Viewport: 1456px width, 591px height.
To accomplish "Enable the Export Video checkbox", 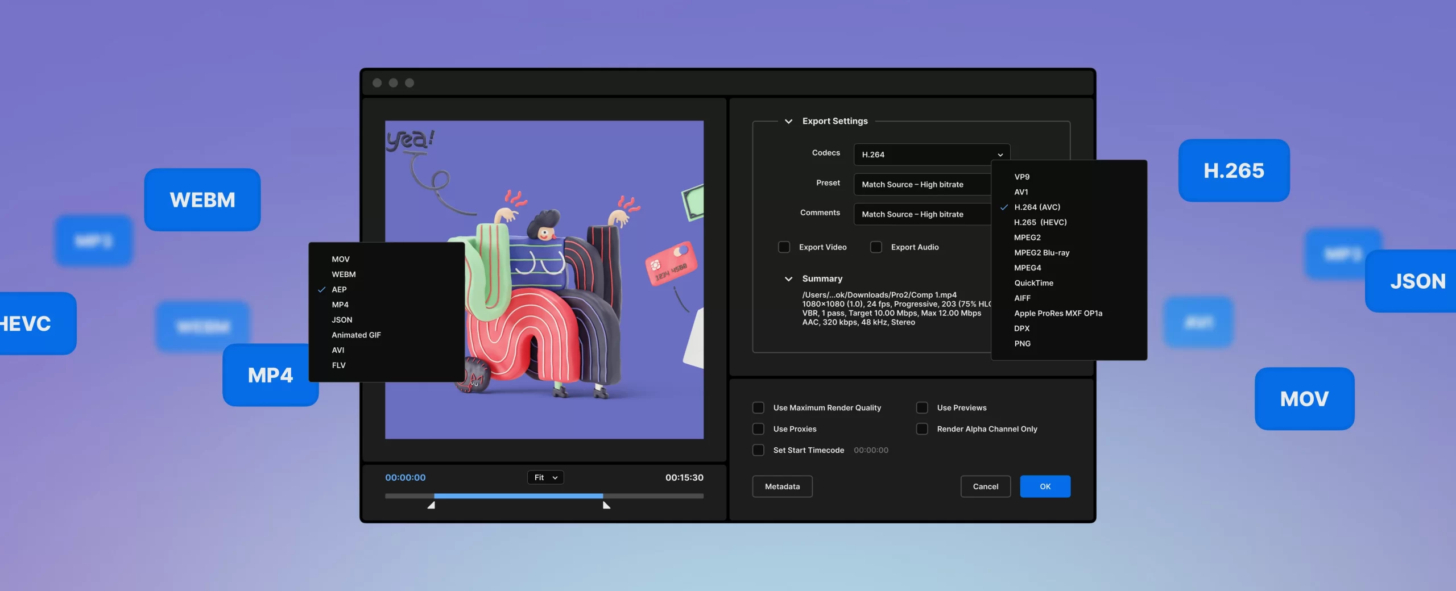I will [784, 247].
